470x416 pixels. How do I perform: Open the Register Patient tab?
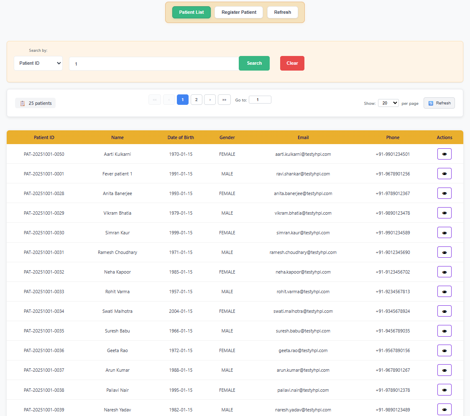[238, 12]
